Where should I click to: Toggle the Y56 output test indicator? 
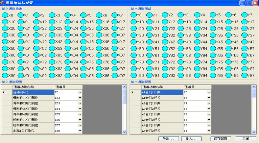pos(228,49)
